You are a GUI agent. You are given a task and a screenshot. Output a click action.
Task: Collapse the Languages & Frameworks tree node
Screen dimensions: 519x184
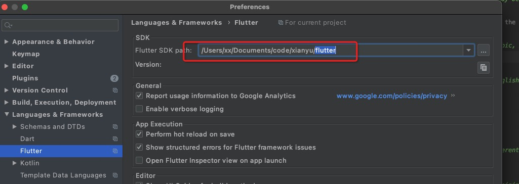6,115
